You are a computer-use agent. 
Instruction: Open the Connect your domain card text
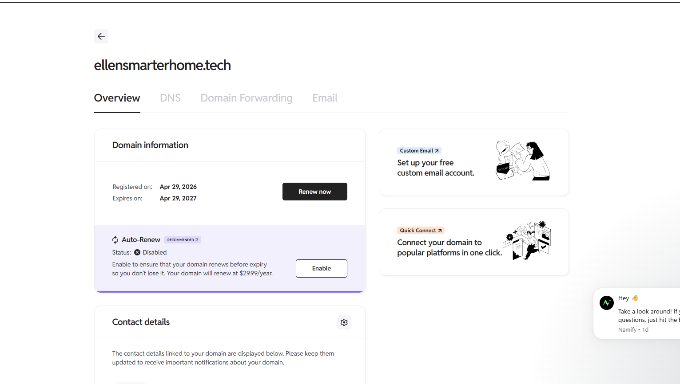click(x=449, y=248)
